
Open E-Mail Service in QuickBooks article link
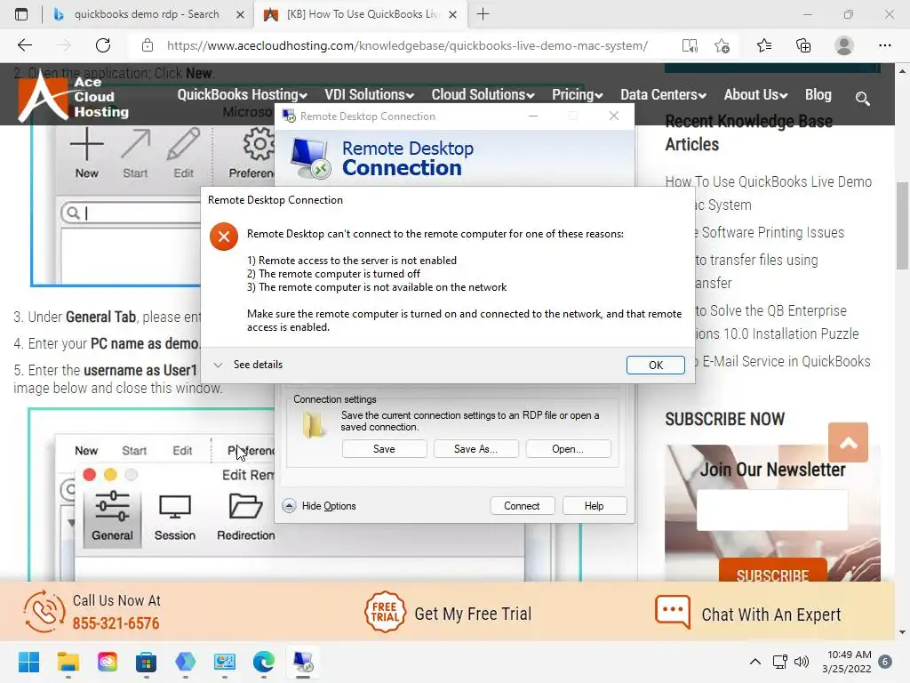782,361
